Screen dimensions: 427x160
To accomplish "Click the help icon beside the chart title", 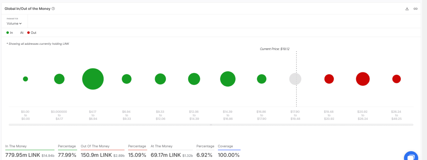I will pyautogui.click(x=53, y=8).
